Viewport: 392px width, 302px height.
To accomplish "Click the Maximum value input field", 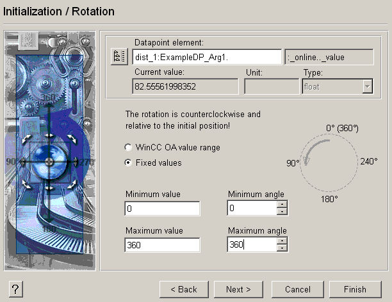I will click(x=163, y=245).
